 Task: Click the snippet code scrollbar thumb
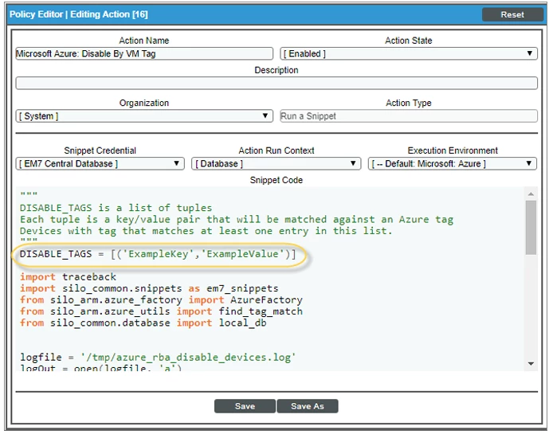[531, 228]
